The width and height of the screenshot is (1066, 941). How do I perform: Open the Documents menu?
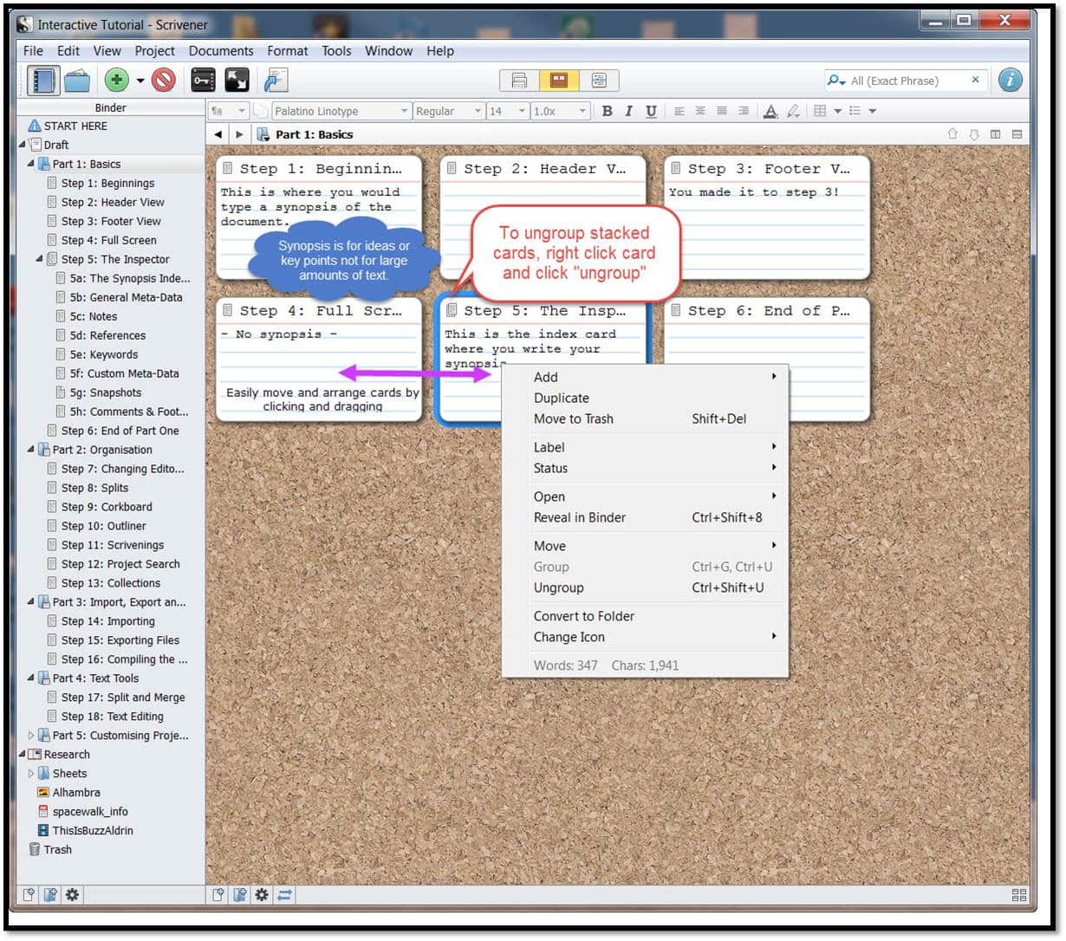pos(221,51)
